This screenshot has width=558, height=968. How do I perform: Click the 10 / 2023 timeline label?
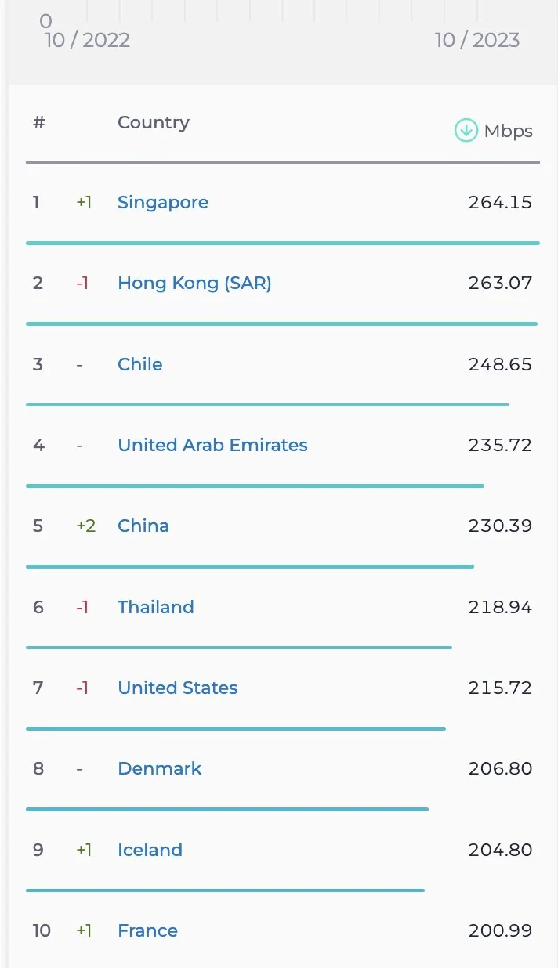[477, 40]
